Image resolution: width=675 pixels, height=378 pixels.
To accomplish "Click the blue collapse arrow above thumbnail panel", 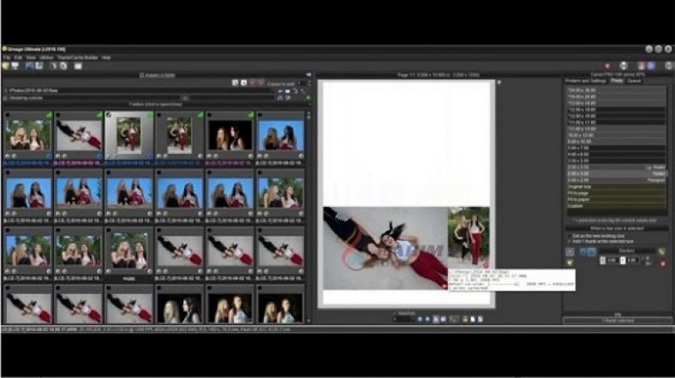I will point(308,74).
